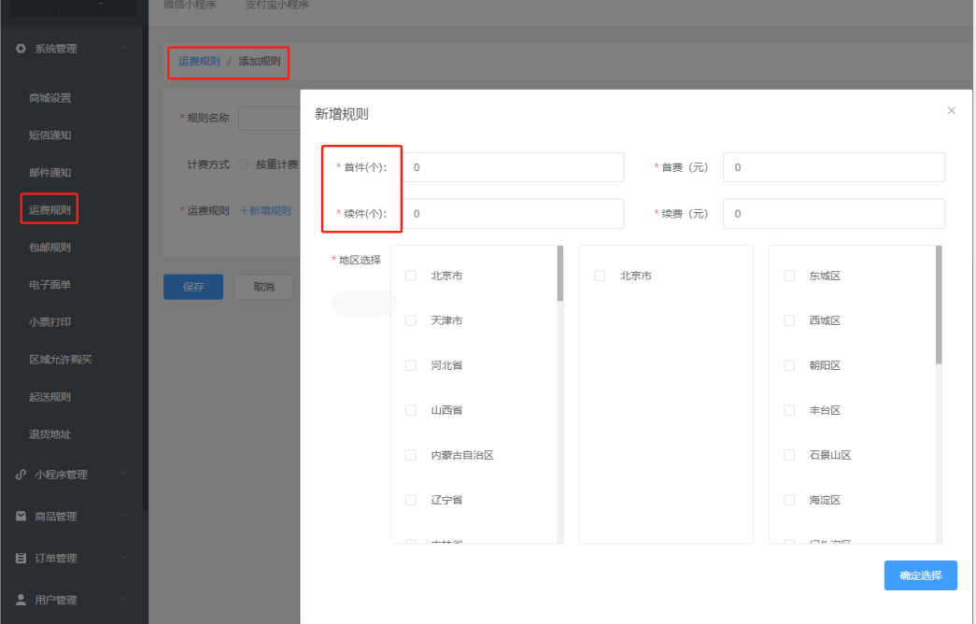
Task: Choose the 按重计费 radio button
Action: coord(244,164)
